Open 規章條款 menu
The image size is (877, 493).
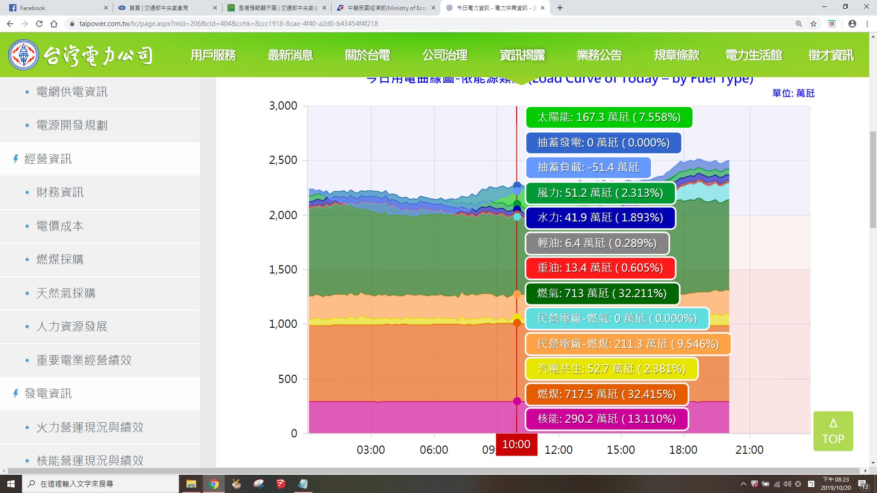[x=676, y=55]
